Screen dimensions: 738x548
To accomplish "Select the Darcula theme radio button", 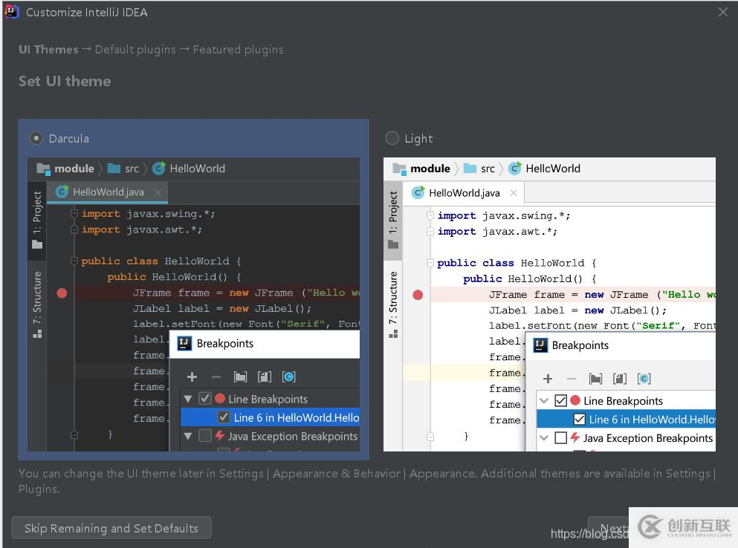I will 36,138.
